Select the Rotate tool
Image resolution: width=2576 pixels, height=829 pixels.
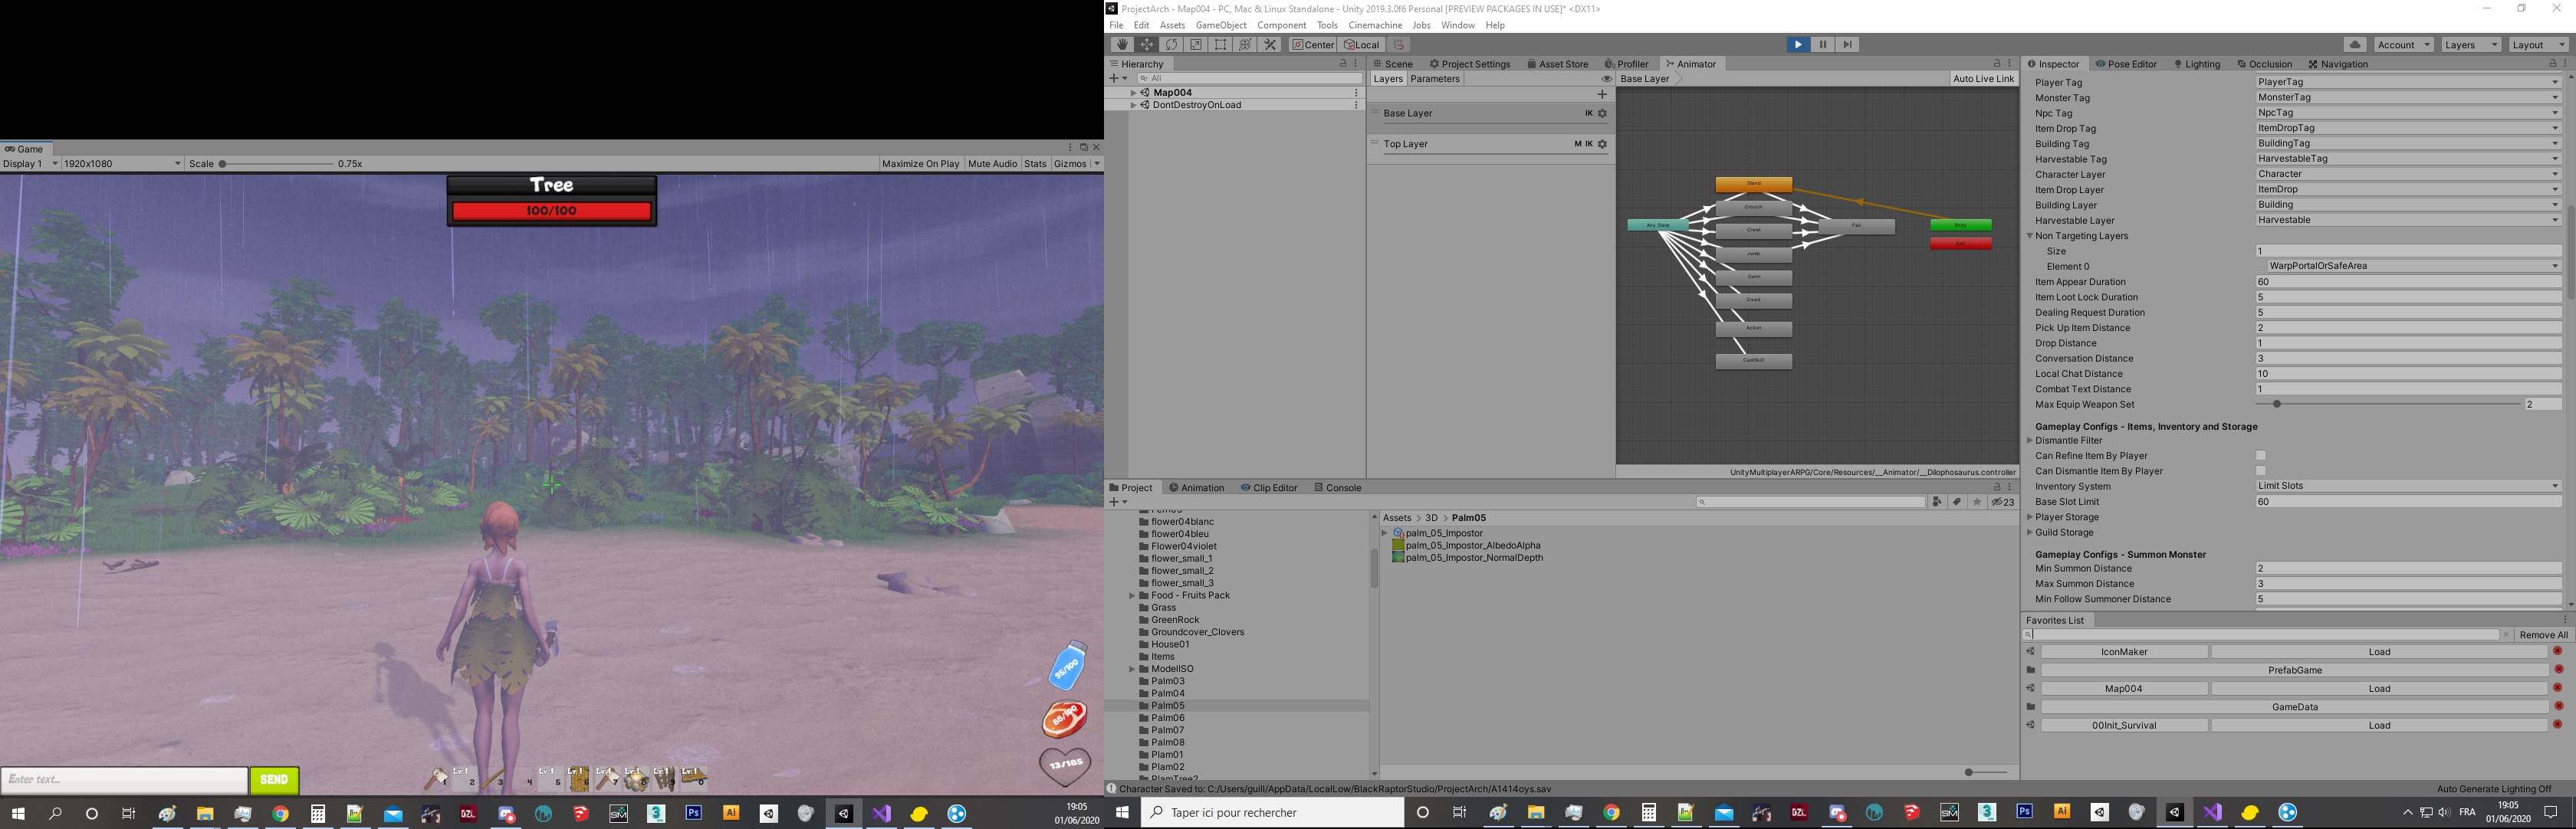(1170, 44)
